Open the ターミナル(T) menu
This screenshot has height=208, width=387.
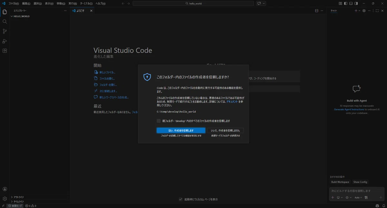(x=86, y=4)
